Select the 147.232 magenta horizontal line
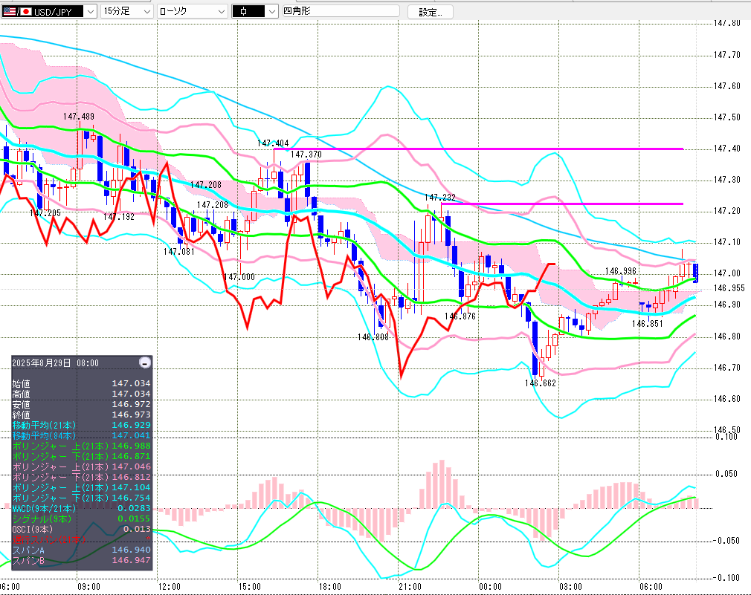The image size is (751, 595). [562, 204]
